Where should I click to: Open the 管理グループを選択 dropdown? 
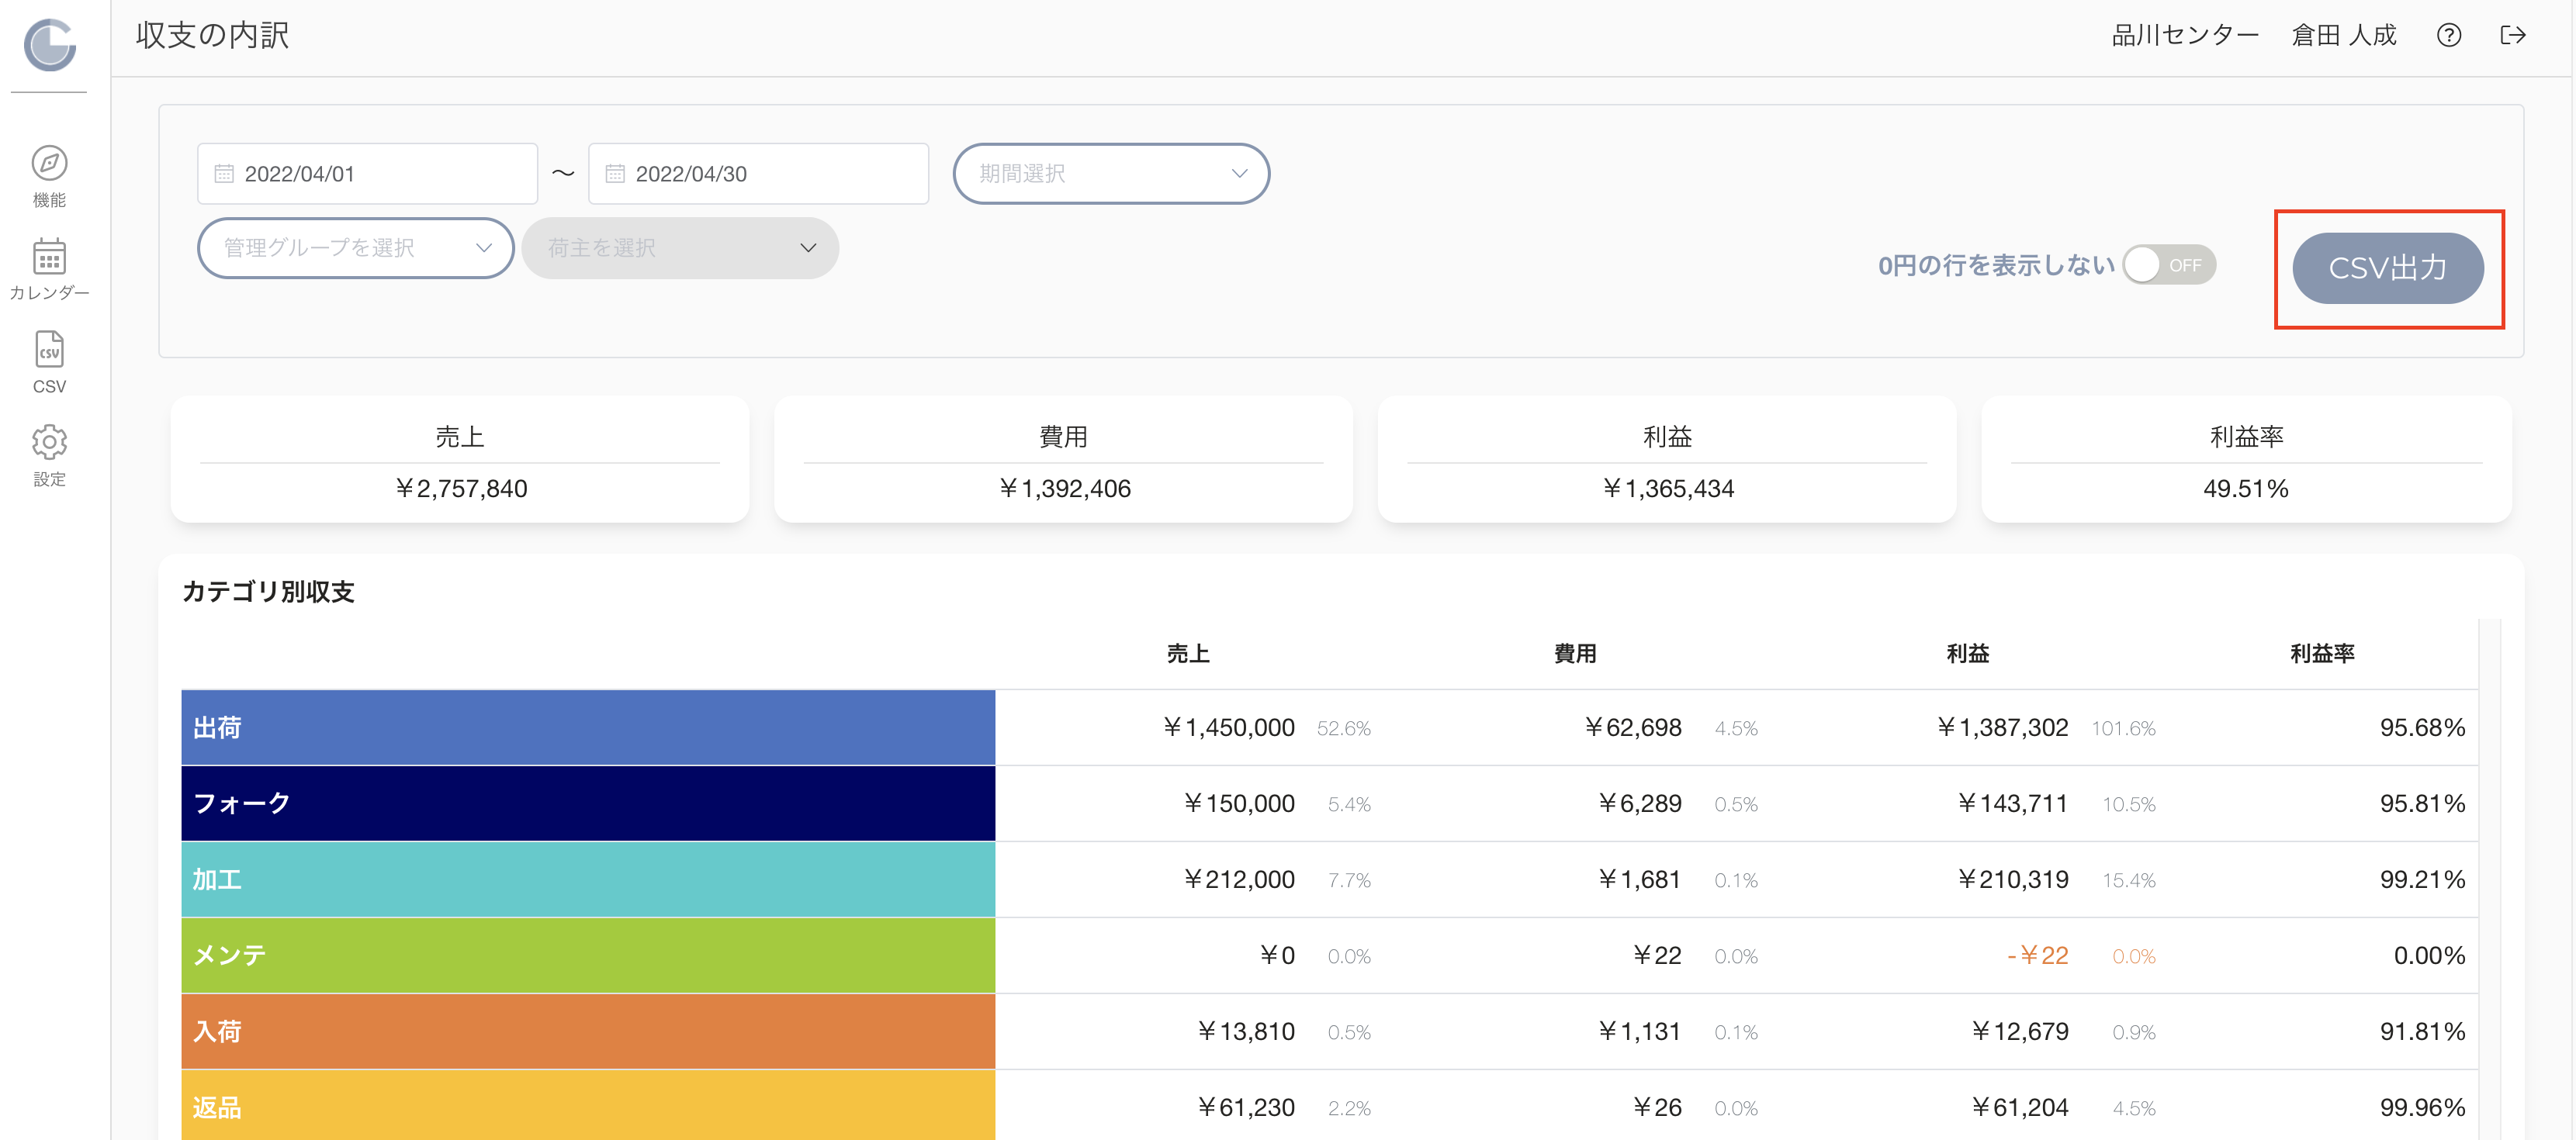pyautogui.click(x=356, y=248)
